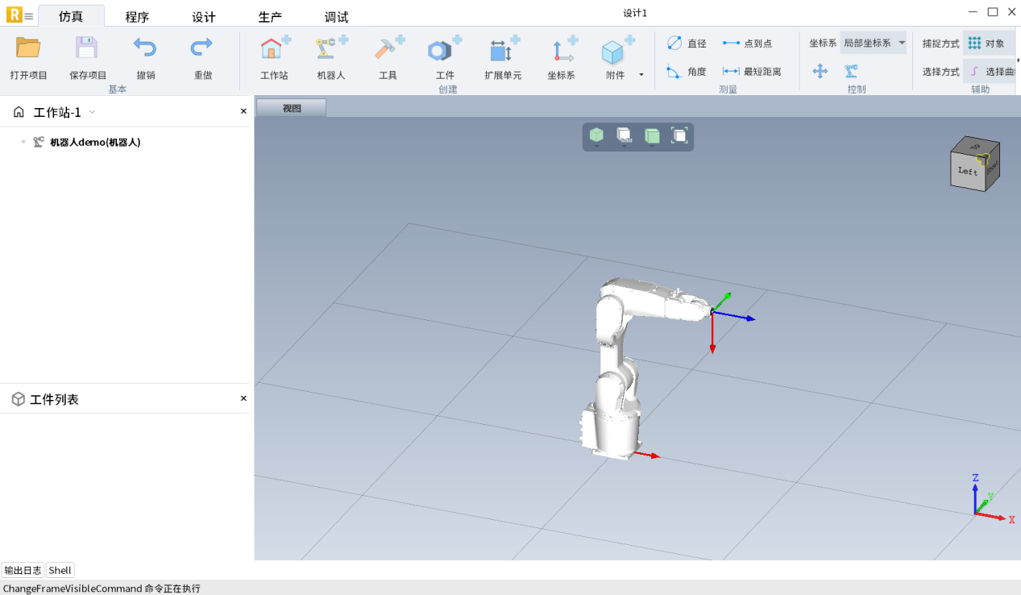Click the Shell button at the bottom
1021x595 pixels.
(60, 570)
